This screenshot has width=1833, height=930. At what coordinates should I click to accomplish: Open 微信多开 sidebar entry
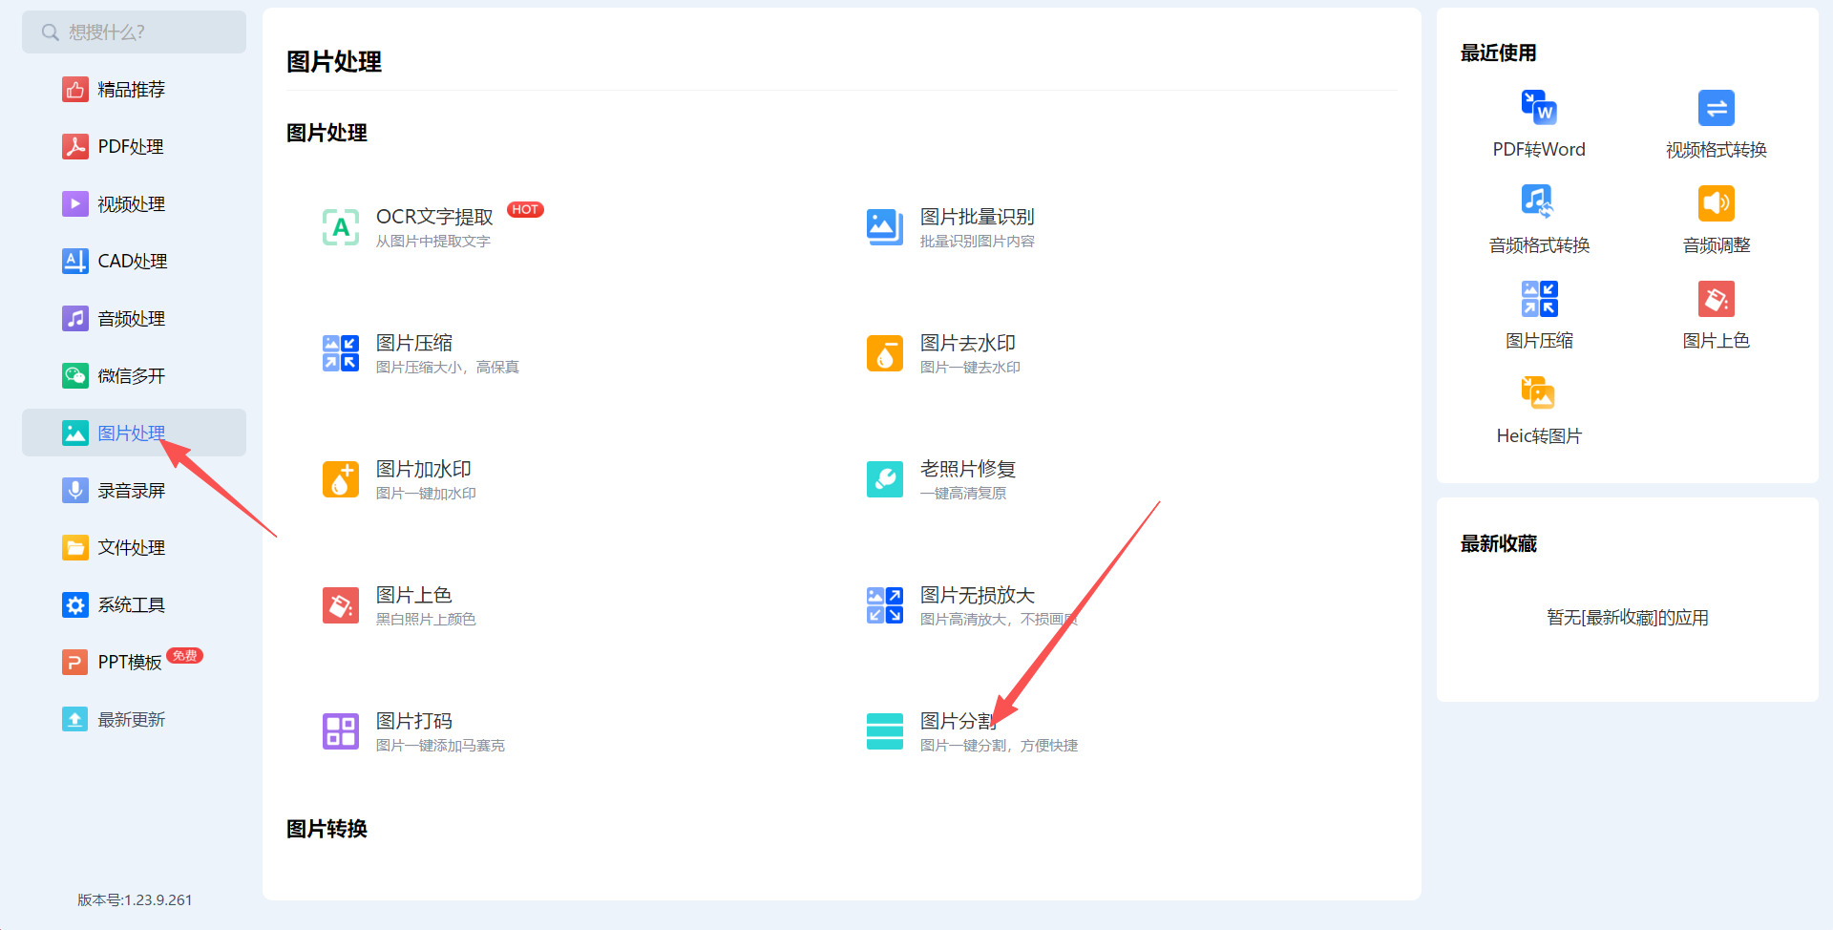pyautogui.click(x=134, y=376)
